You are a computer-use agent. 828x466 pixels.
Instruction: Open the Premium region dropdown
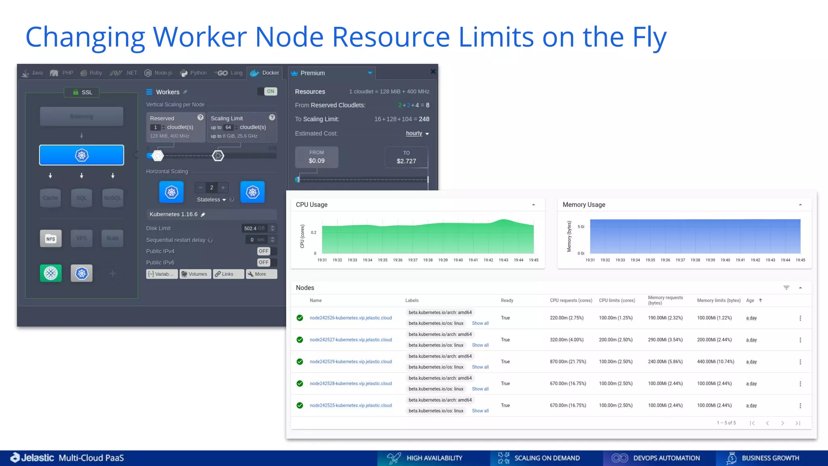[x=332, y=73]
